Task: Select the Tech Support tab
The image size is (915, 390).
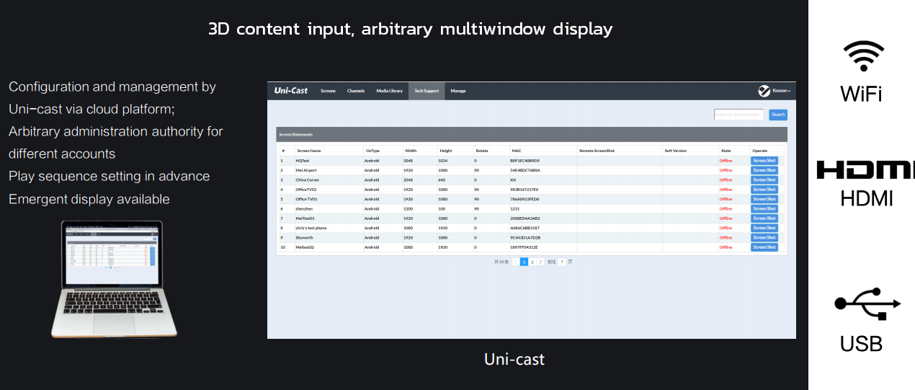Action: click(x=427, y=91)
